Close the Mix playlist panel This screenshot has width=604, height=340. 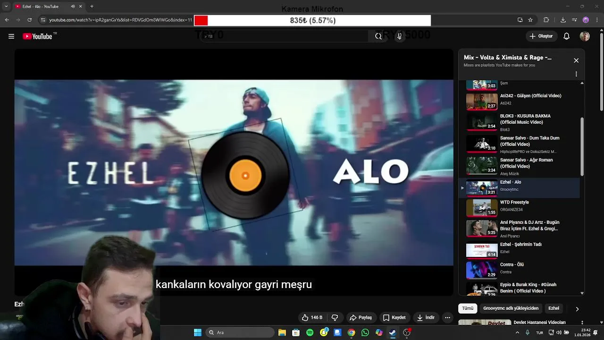(x=576, y=60)
